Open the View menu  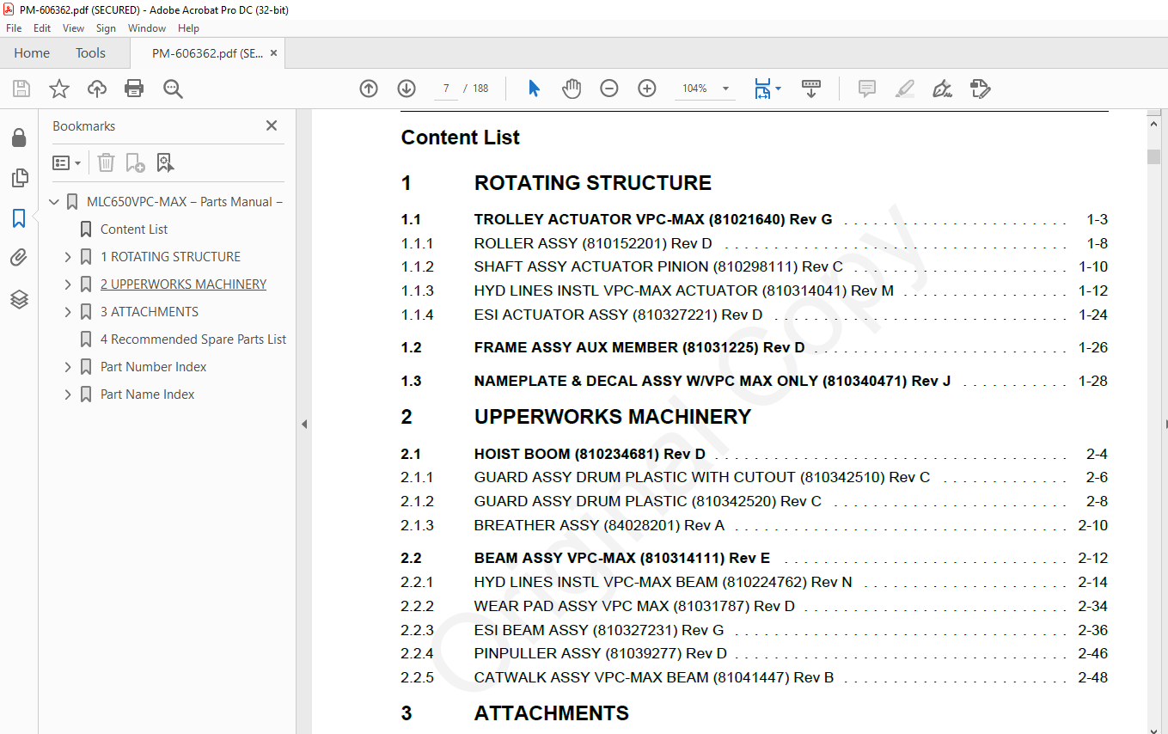click(74, 28)
